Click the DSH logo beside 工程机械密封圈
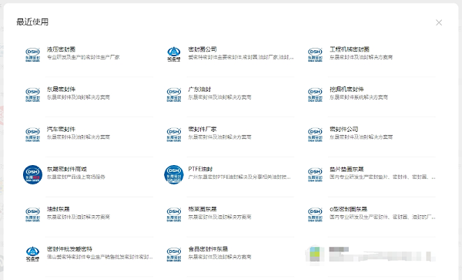 [315, 55]
